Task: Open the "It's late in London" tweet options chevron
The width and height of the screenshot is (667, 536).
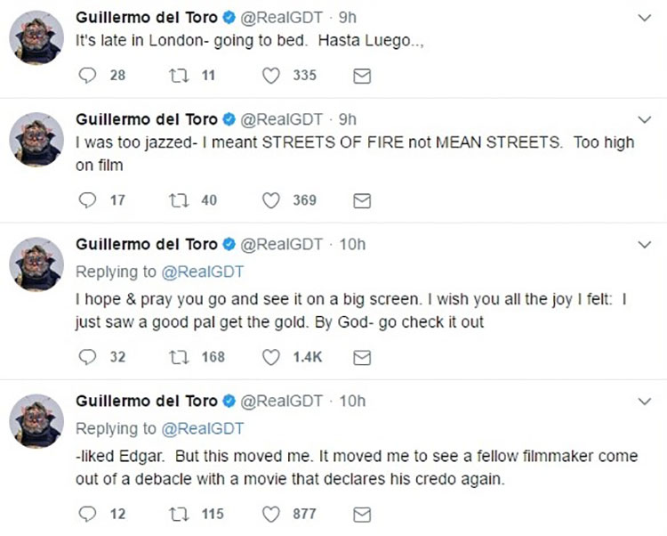Action: point(646,18)
